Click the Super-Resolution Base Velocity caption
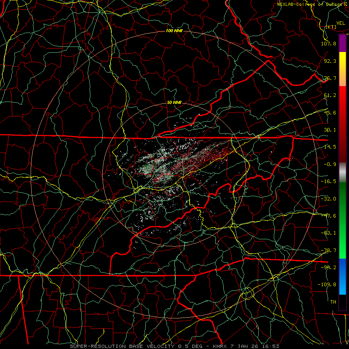The width and height of the screenshot is (349, 349). click(174, 346)
